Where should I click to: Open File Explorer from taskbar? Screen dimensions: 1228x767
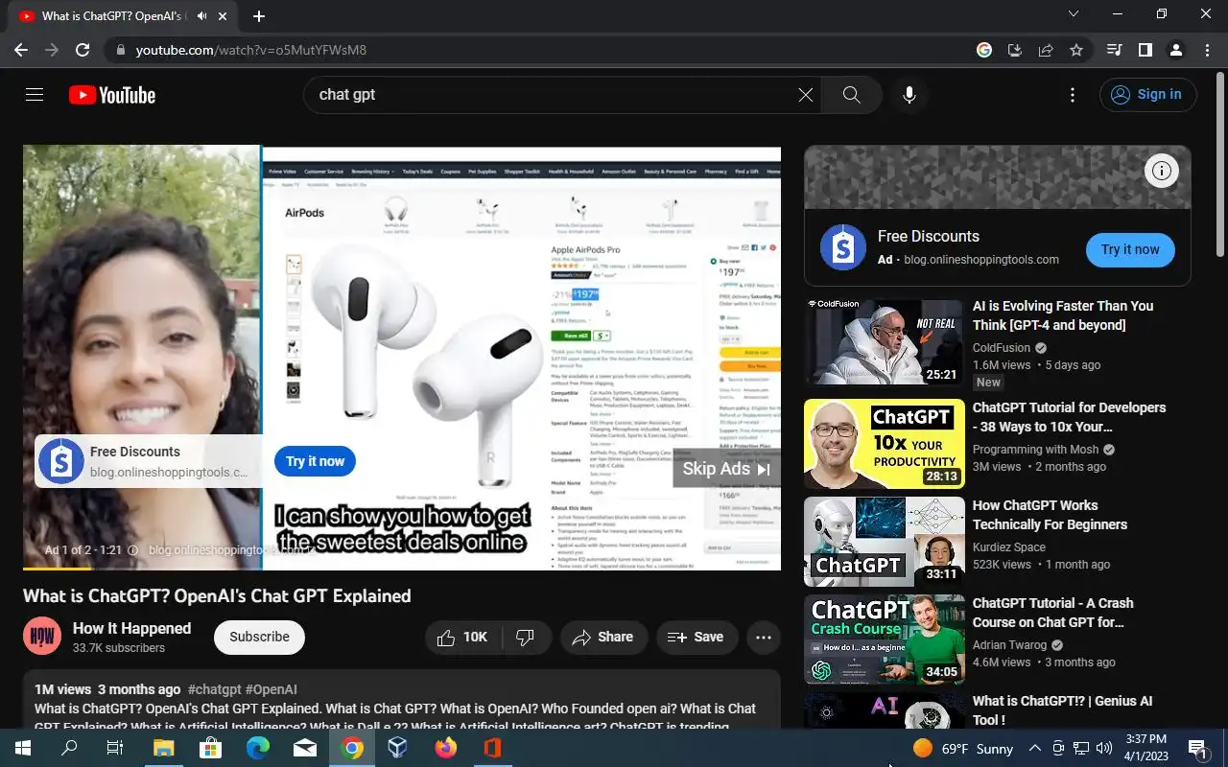(x=163, y=748)
